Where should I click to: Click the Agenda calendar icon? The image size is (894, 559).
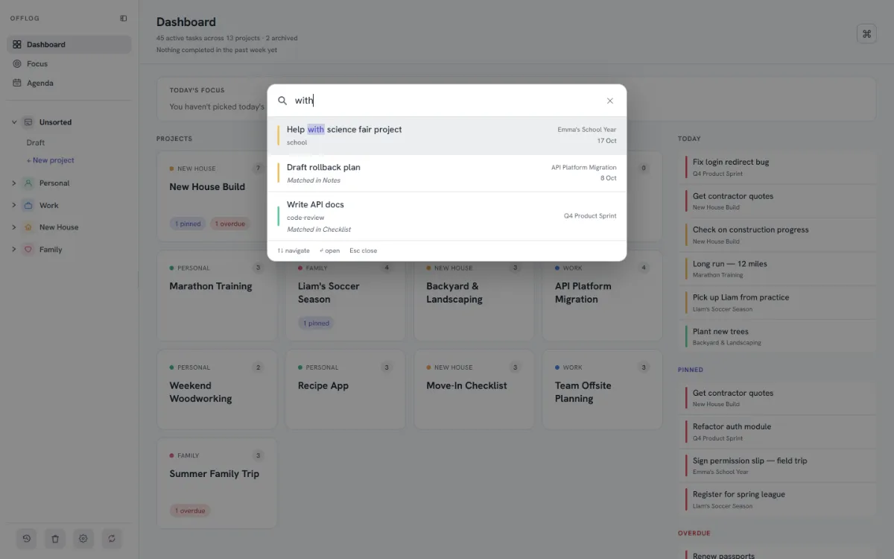click(17, 83)
